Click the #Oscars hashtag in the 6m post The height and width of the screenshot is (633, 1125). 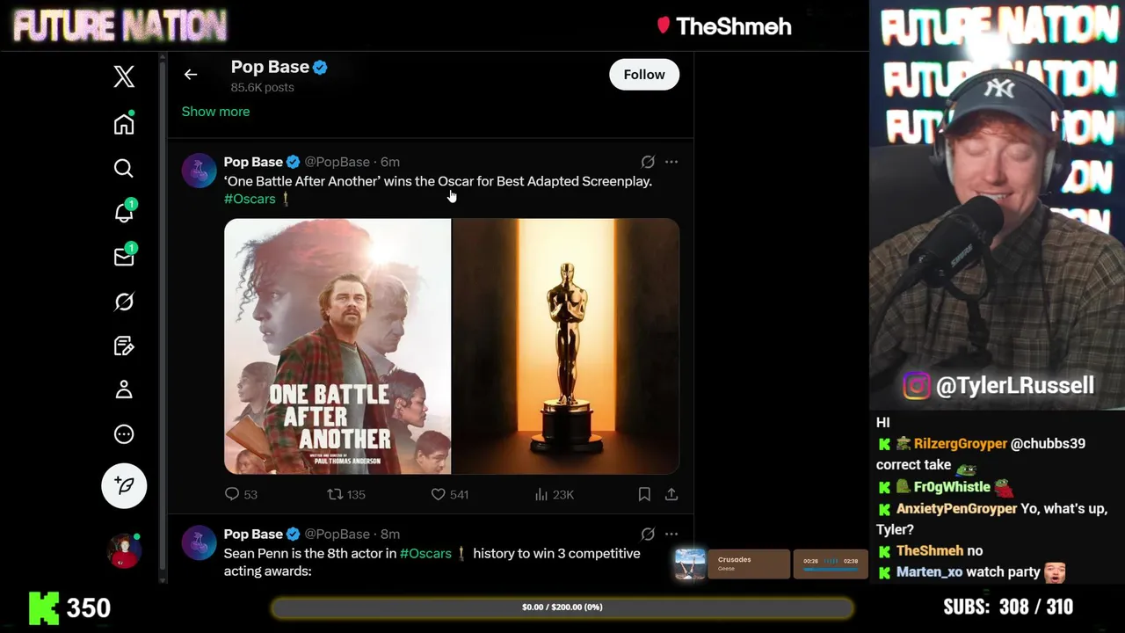coord(250,199)
